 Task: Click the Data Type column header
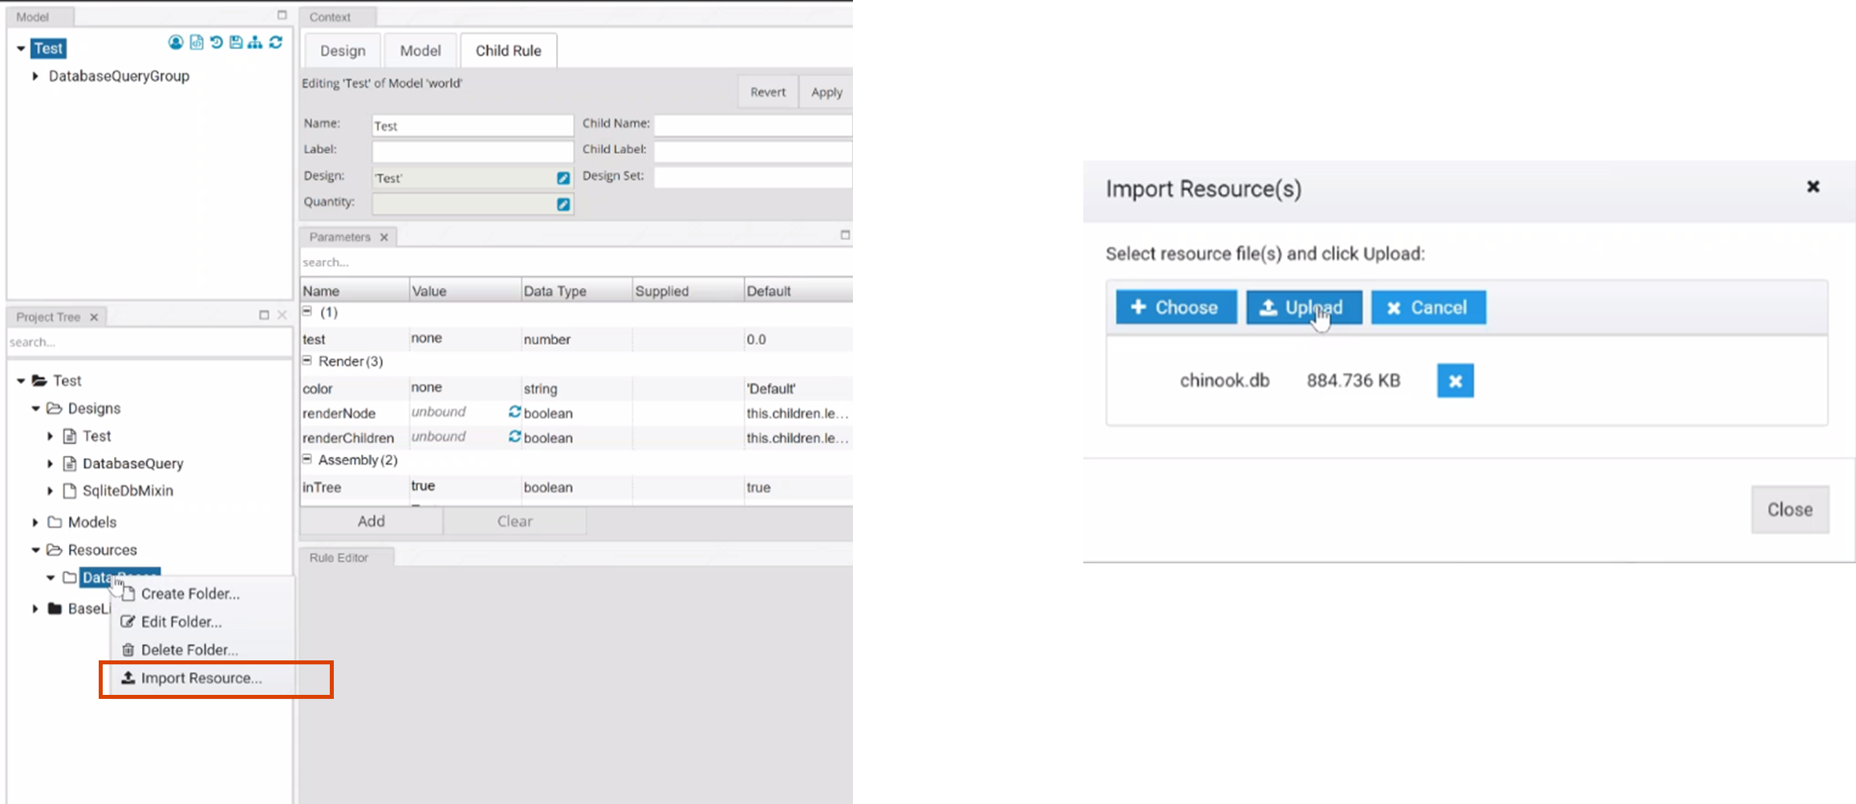tap(576, 290)
